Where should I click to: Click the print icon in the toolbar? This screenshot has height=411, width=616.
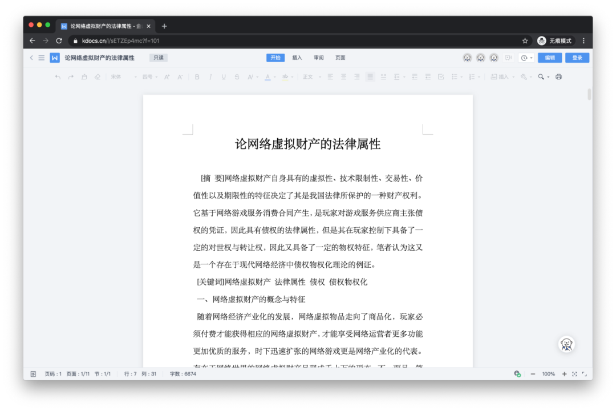pos(558,76)
